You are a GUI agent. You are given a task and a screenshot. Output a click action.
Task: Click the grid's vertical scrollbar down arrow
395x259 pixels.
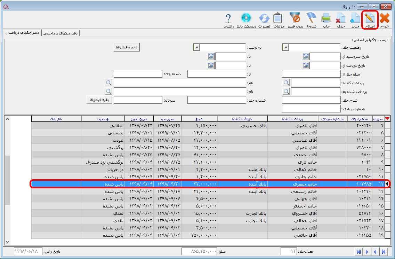7,242
